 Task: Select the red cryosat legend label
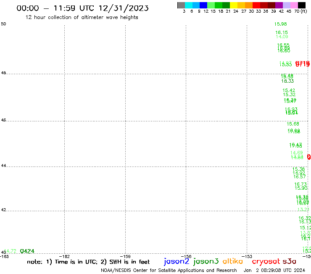coord(266,261)
